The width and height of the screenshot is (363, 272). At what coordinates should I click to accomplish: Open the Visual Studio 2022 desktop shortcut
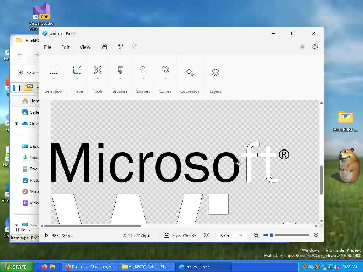point(41,17)
